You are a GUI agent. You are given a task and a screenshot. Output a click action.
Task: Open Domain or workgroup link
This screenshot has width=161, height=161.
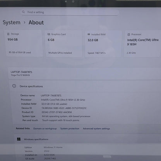pos(45,128)
